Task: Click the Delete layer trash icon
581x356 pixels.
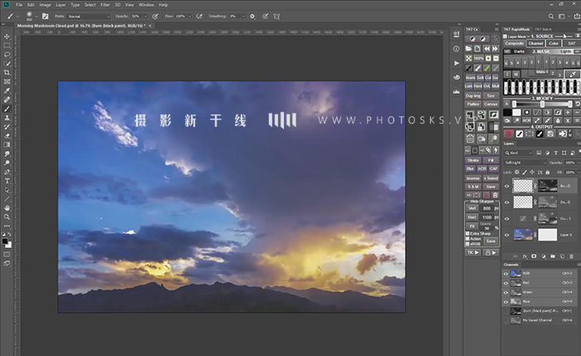Action: click(571, 256)
